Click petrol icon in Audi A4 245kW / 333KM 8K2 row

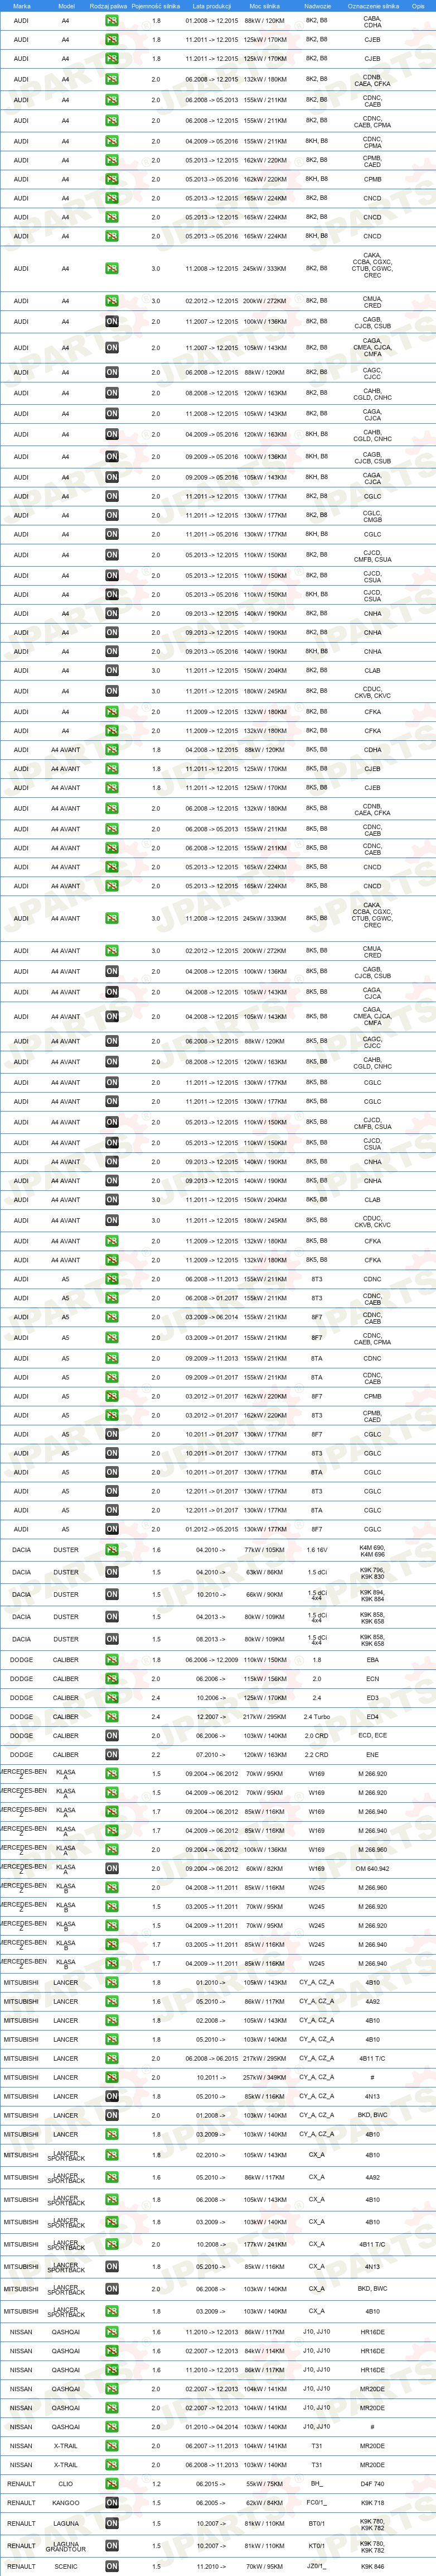[112, 268]
